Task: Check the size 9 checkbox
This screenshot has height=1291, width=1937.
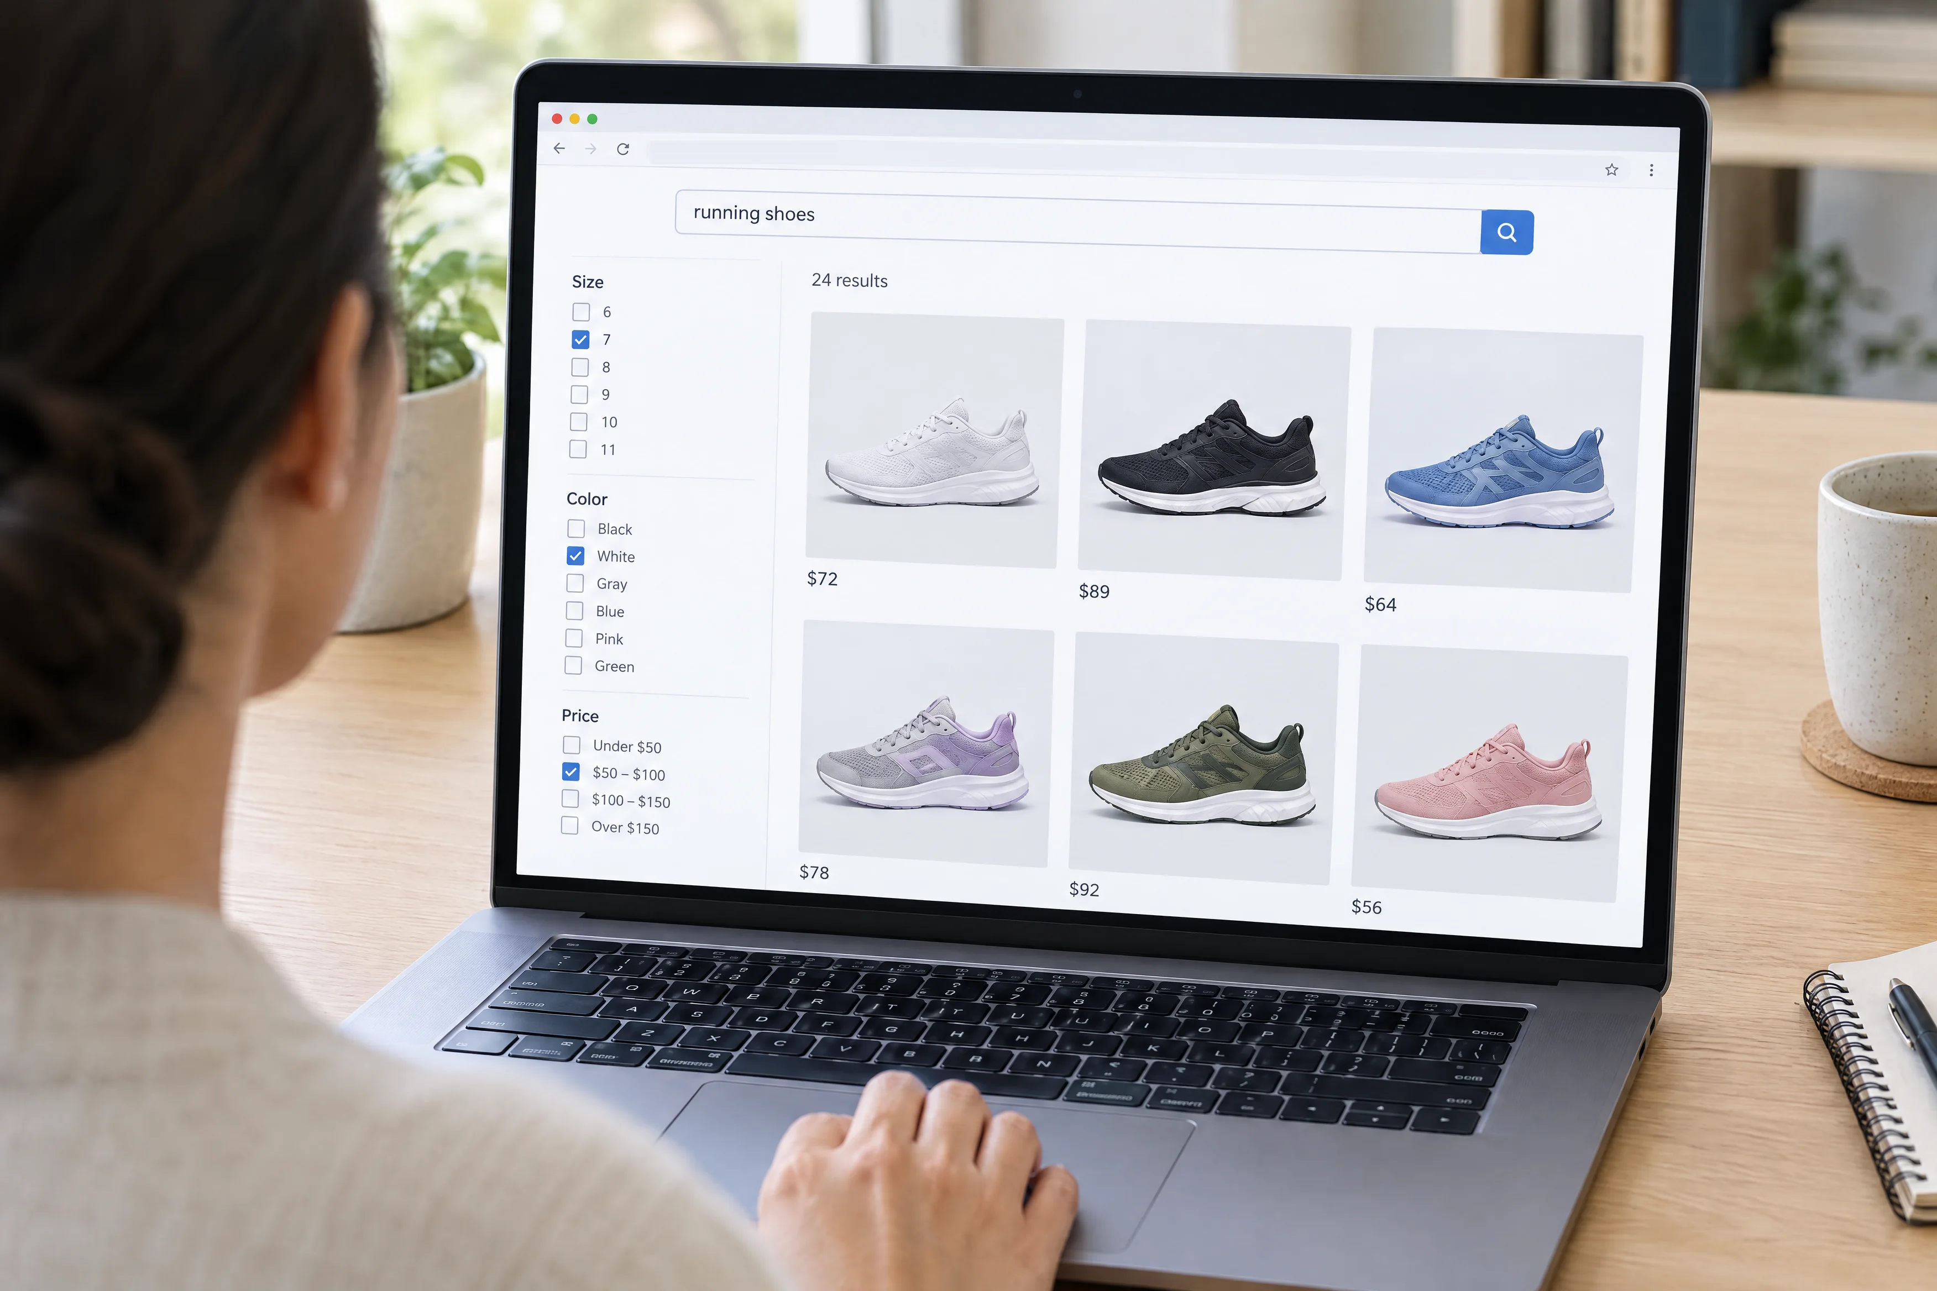Action: 579,395
